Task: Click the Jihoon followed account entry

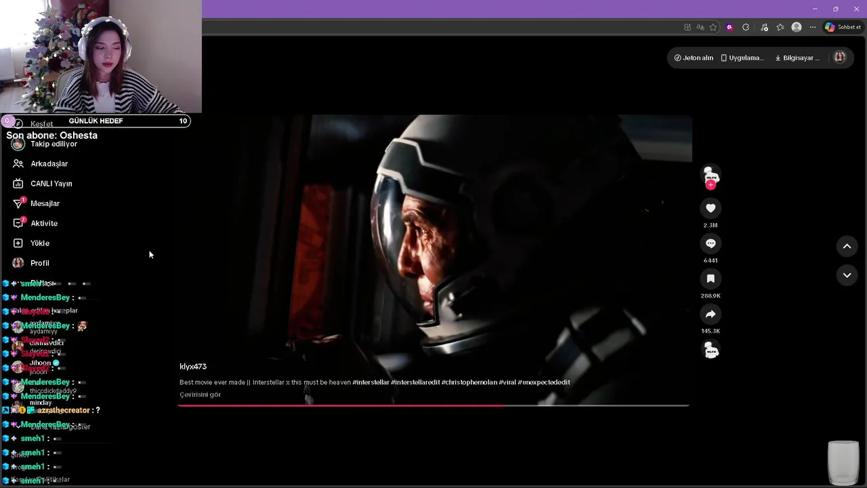Action: tap(37, 367)
